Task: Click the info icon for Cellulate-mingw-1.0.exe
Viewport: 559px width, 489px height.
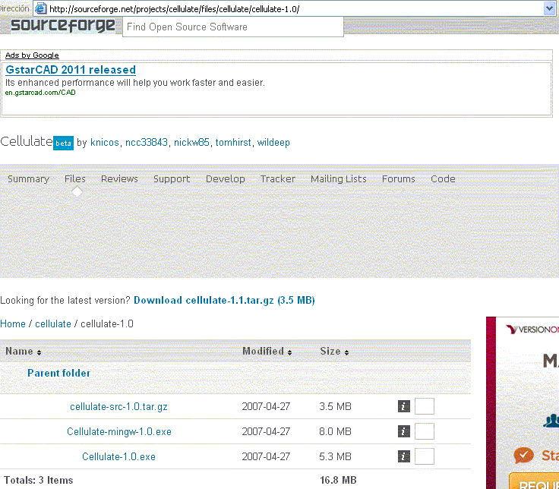Action: coord(403,431)
